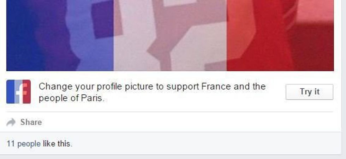Click the white center stripe of the flag photo
Screen dimensions: 346x159
170,35
